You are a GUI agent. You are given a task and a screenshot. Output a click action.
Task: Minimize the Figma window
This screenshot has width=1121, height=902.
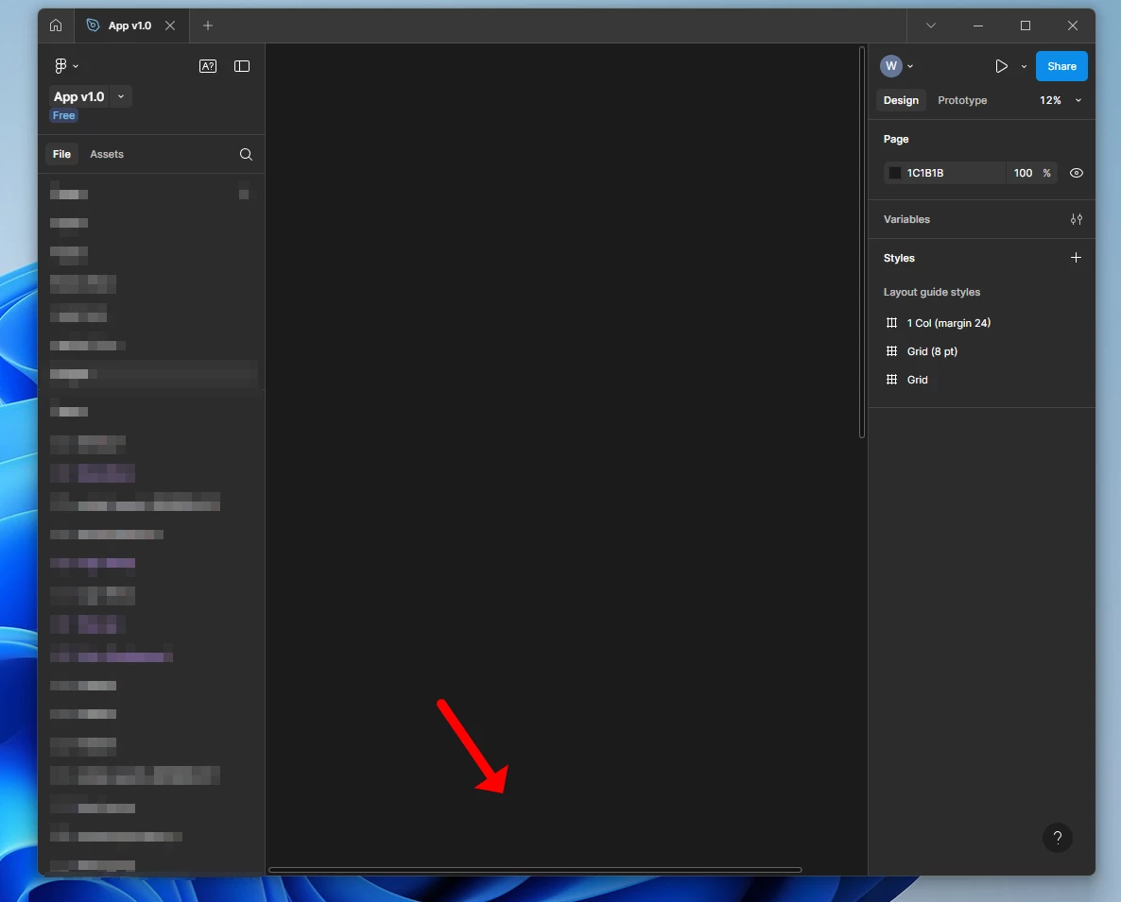pyautogui.click(x=978, y=26)
